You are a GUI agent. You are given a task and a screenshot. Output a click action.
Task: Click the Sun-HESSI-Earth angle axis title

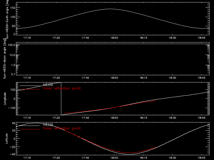7,19
